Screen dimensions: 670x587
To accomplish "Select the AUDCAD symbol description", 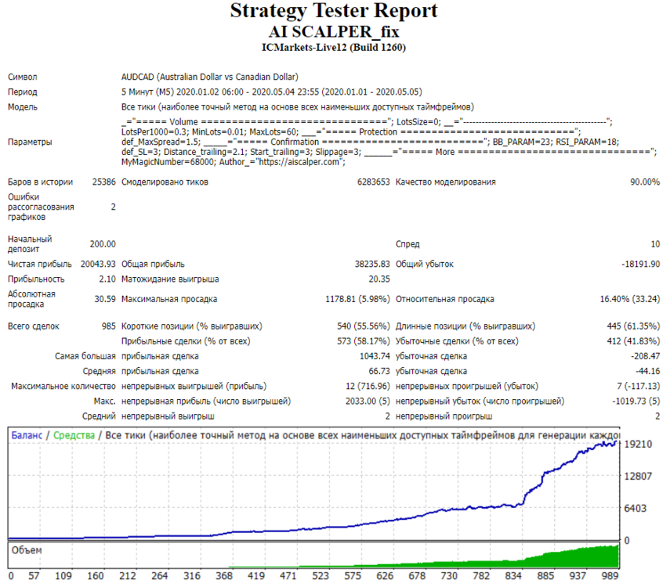I will 210,77.
